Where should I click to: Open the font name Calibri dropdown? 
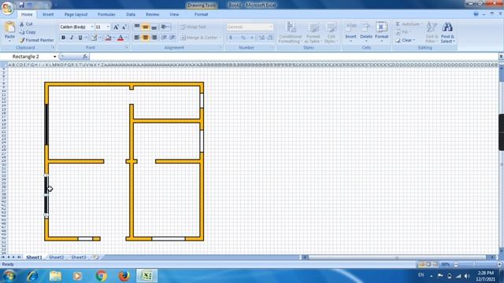coord(92,27)
